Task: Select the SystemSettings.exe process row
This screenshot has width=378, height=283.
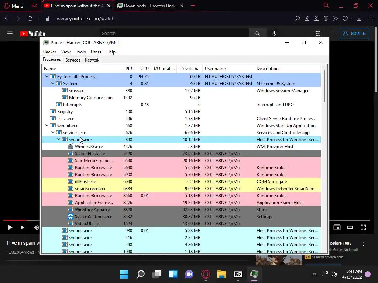Action: click(181, 217)
